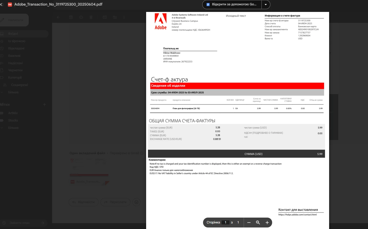Click invoice number '3119725300' value
The width and height of the screenshot is (368, 229).
(304, 21)
